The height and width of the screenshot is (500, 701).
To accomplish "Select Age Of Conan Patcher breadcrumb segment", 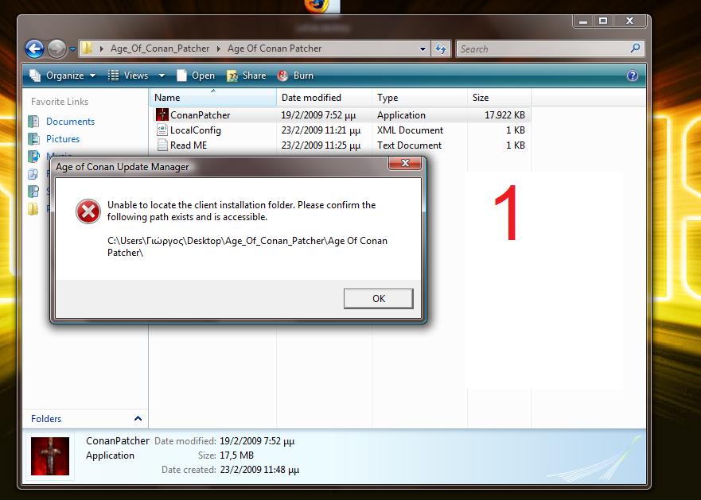I will point(275,48).
